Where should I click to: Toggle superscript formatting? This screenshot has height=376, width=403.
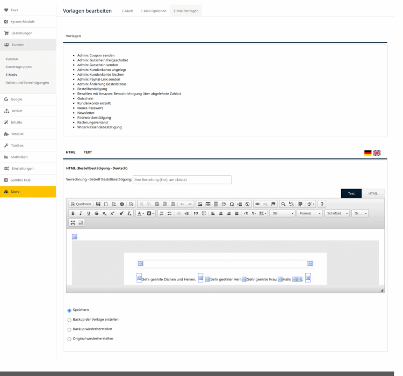click(112, 213)
